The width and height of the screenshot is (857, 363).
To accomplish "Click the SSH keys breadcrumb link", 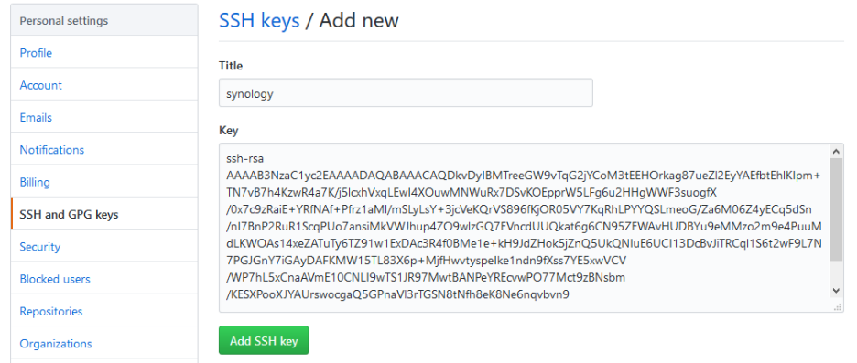I will [259, 21].
